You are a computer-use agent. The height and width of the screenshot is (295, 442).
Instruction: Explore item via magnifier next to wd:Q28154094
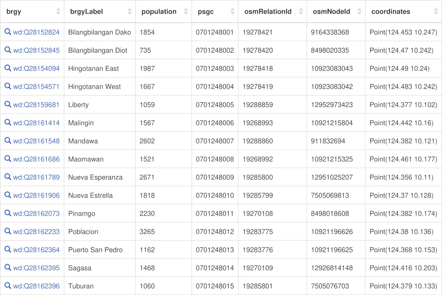click(x=8, y=68)
